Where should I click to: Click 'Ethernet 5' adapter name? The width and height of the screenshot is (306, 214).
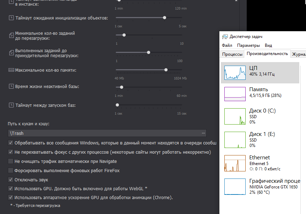click(259, 164)
